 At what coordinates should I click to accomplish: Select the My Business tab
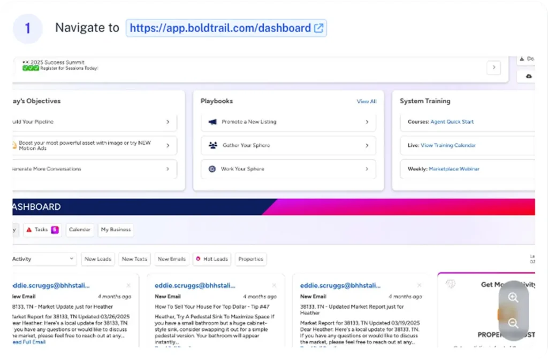click(x=116, y=230)
